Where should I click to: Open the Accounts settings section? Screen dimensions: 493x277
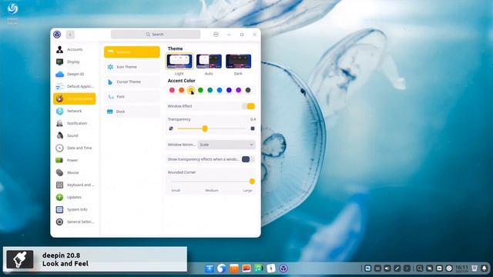(x=75, y=49)
